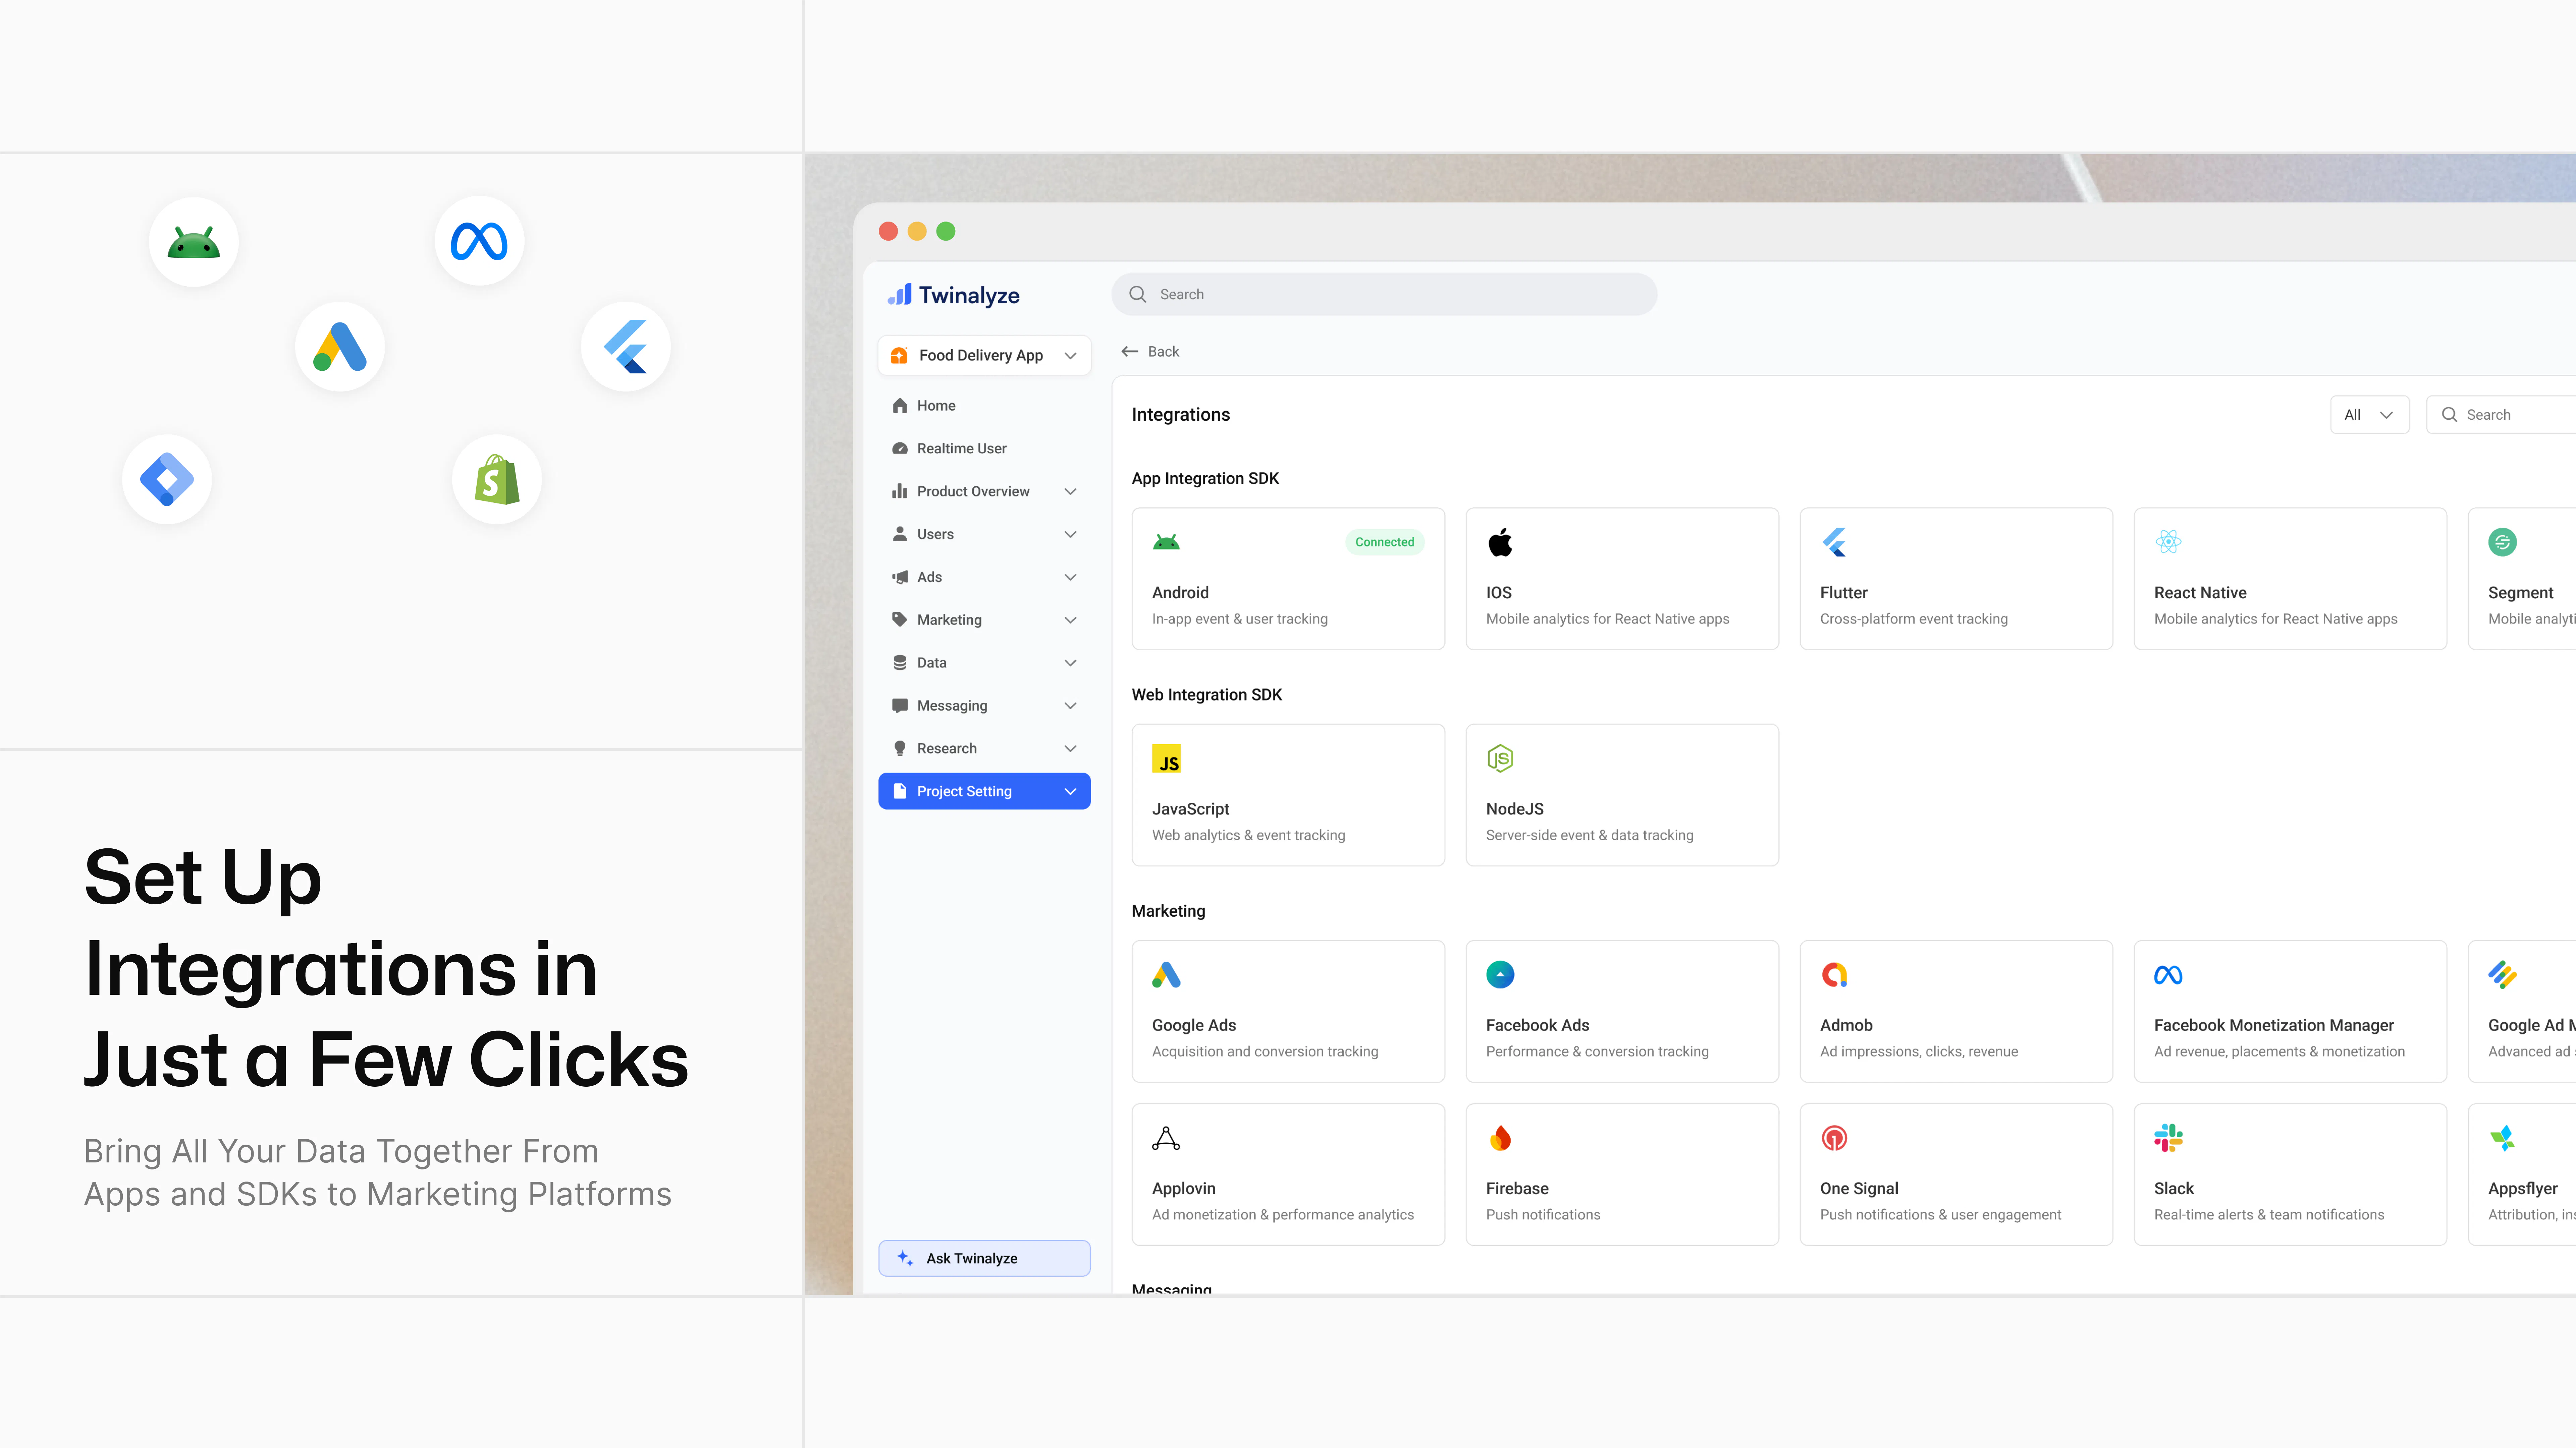Open the Appsflyer integration card
Viewport: 2576px width, 1448px height.
click(2522, 1174)
